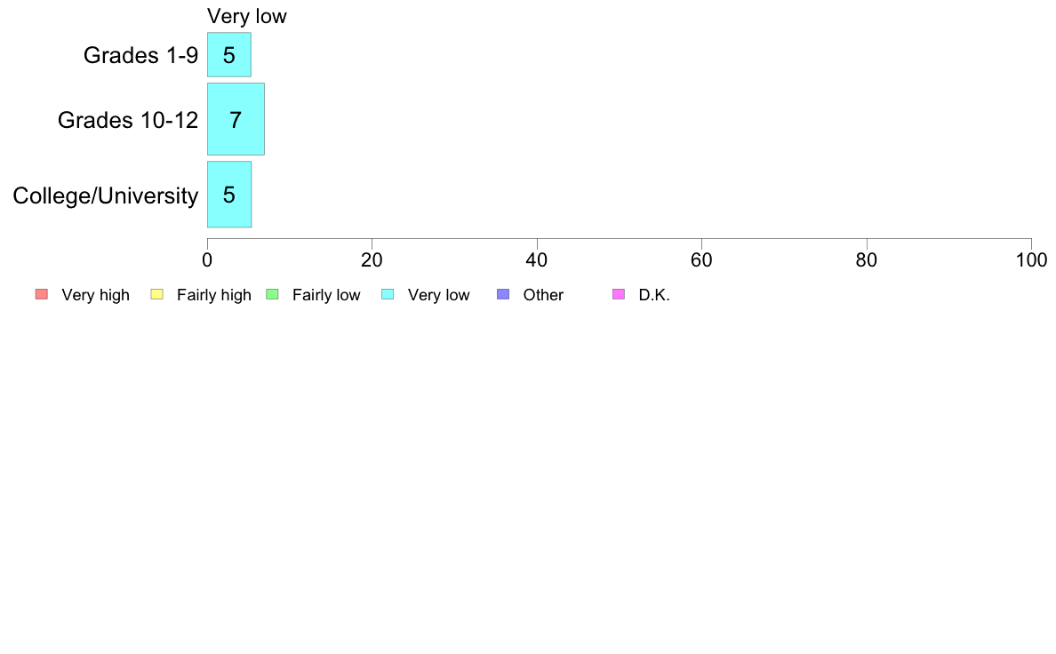This screenshot has width=1056, height=654.
Task: Click the Fairly high yellow legend swatch
Action: pos(157,294)
